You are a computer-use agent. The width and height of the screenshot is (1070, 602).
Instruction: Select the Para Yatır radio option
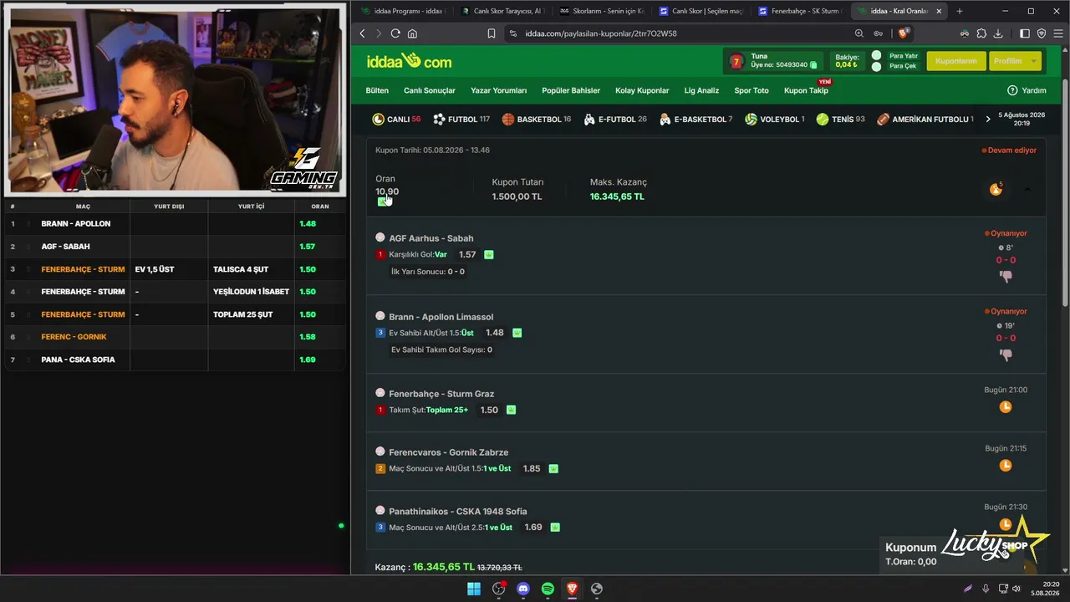point(876,56)
